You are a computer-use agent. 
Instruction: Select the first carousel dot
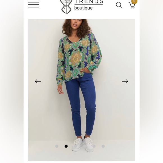(x=57, y=146)
